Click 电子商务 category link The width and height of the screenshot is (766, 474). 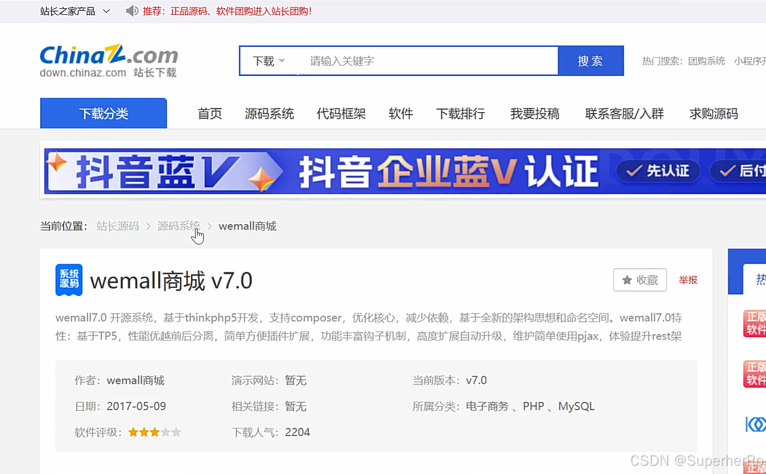click(487, 406)
